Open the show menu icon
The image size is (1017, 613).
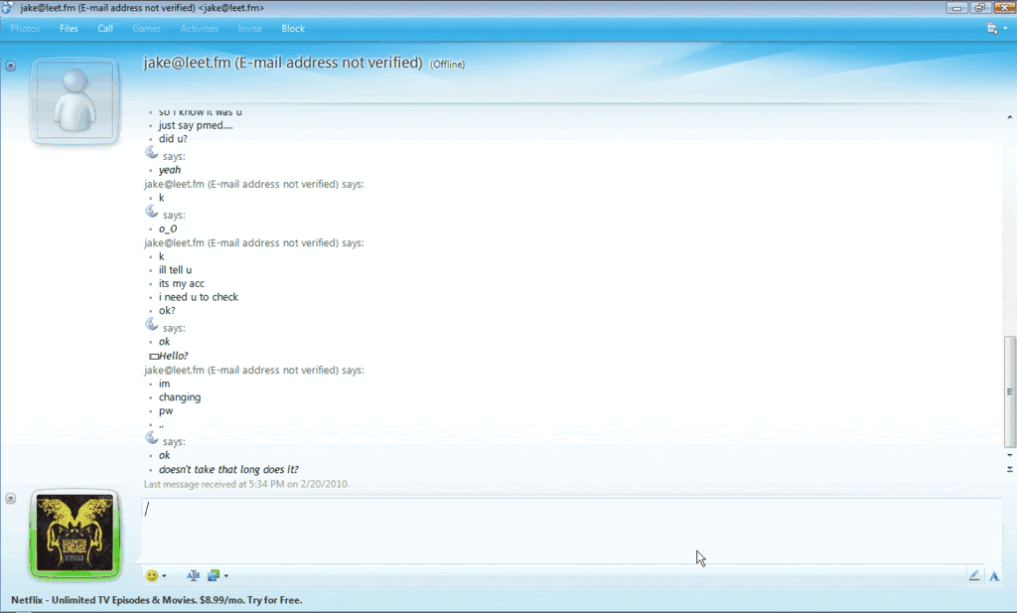992,29
